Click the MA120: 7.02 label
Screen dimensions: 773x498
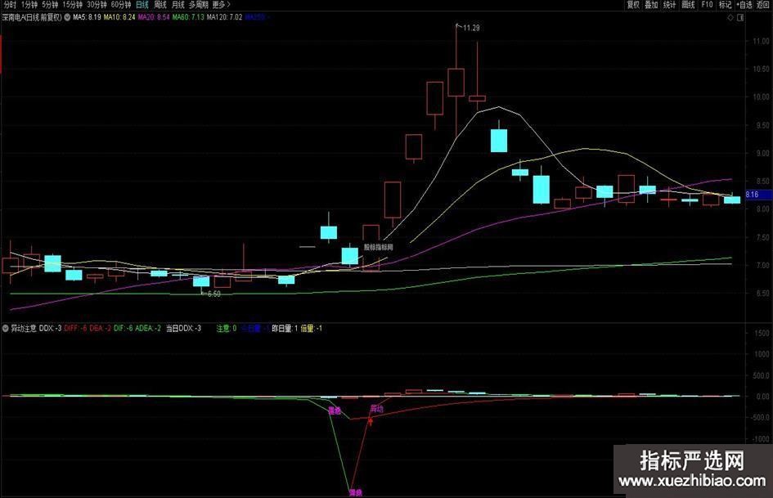tap(224, 17)
